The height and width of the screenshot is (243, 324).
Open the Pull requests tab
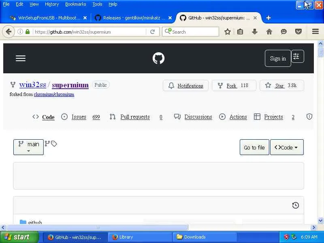coord(136,117)
